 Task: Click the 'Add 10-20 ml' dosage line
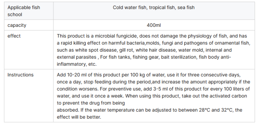coord(149,75)
